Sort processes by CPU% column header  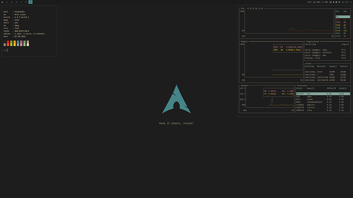(x=331, y=88)
